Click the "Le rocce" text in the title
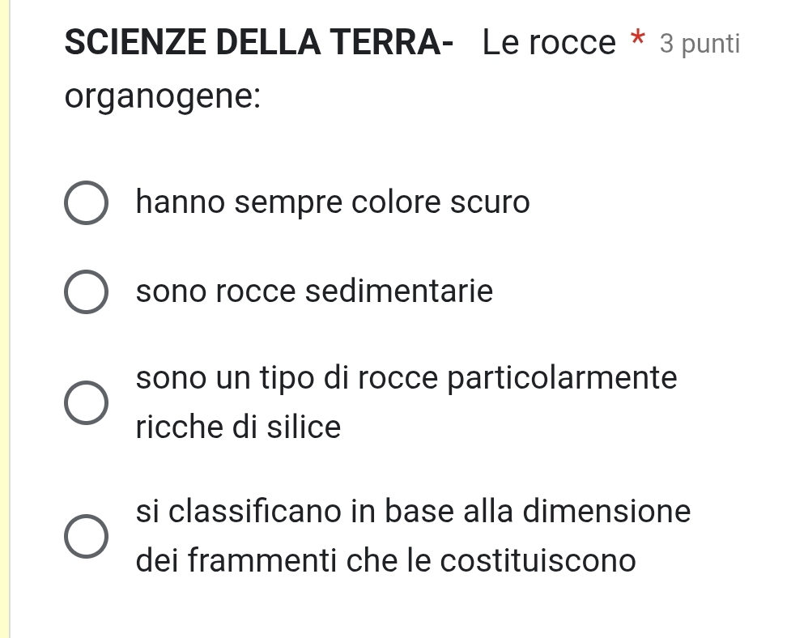The width and height of the screenshot is (791, 638). [548, 44]
